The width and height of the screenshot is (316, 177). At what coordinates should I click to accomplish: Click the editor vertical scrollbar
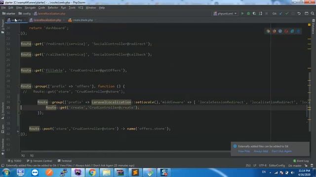coord(310,102)
